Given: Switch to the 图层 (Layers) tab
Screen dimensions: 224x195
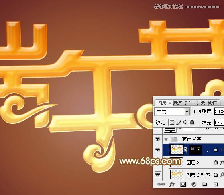Looking at the screenshot, I should (x=162, y=103).
